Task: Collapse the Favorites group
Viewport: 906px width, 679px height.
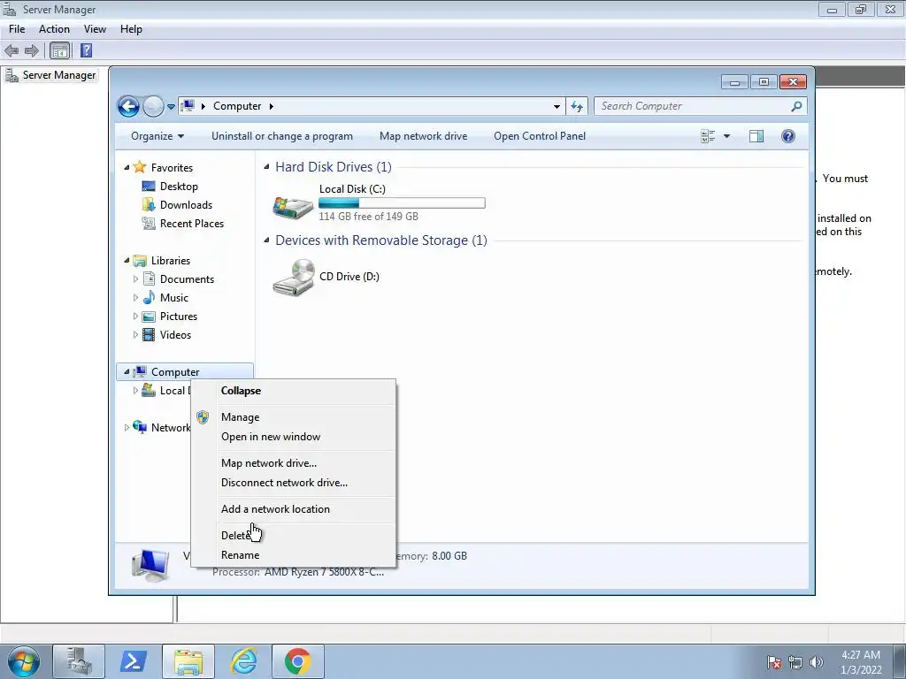Action: (x=127, y=167)
